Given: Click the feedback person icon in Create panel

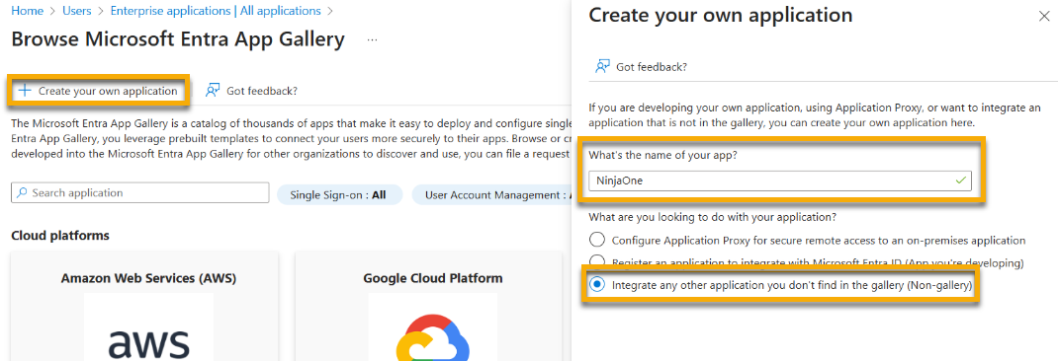Looking at the screenshot, I should click(602, 66).
